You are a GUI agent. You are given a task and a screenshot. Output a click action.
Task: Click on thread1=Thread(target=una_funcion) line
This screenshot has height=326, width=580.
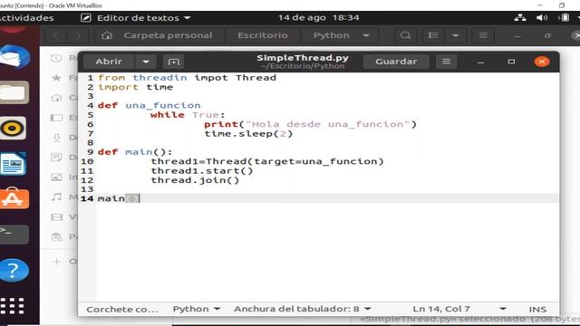(267, 161)
